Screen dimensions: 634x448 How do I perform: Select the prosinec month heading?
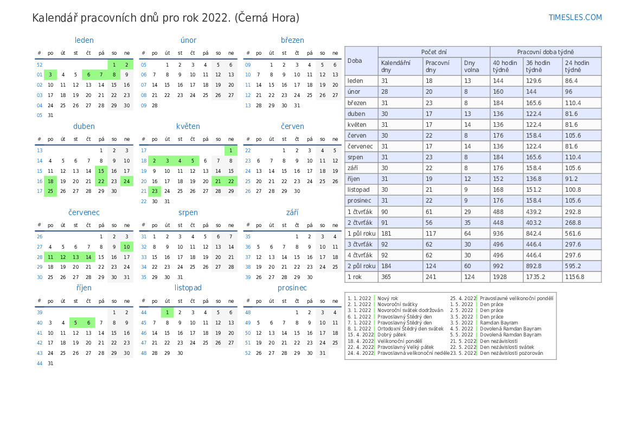pyautogui.click(x=292, y=288)
